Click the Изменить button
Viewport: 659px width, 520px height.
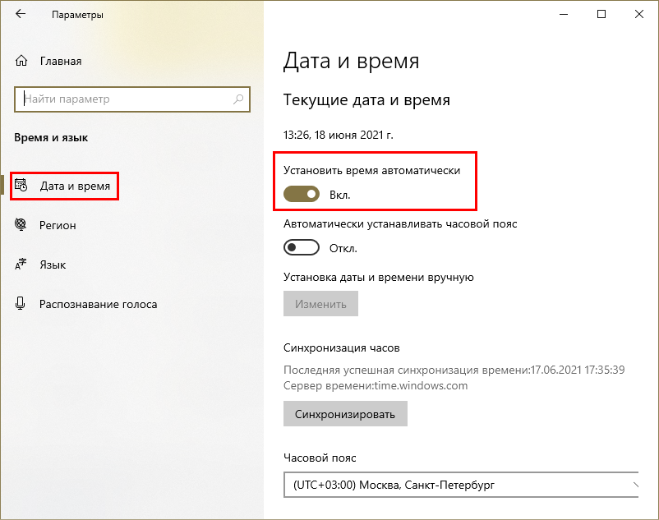point(320,304)
